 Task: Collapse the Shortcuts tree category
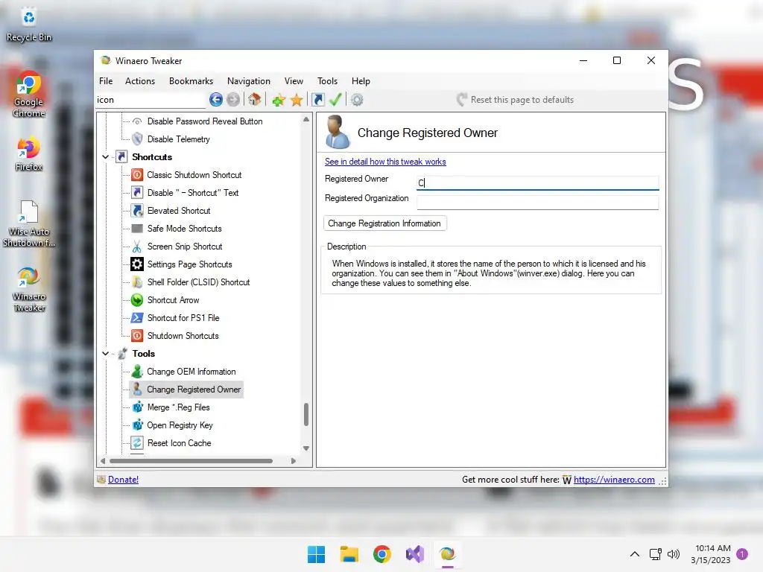click(x=106, y=157)
